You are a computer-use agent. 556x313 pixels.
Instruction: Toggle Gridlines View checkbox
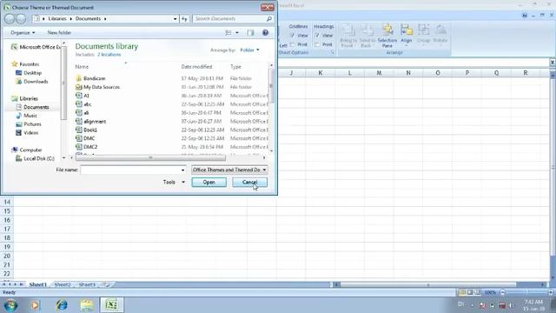pos(292,36)
